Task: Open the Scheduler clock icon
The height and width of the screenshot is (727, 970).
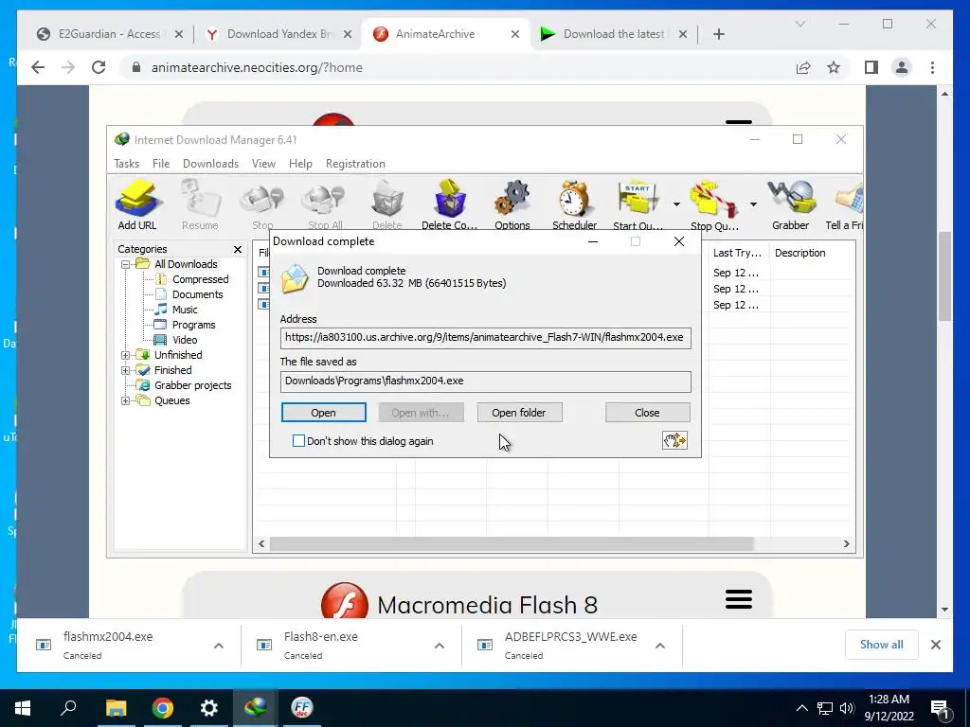Action: (575, 204)
